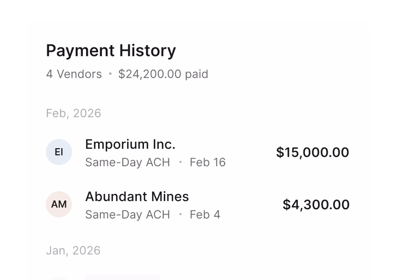The height and width of the screenshot is (280, 397).
Task: Select the $4,300.00 payment amount
Action: [x=315, y=204]
